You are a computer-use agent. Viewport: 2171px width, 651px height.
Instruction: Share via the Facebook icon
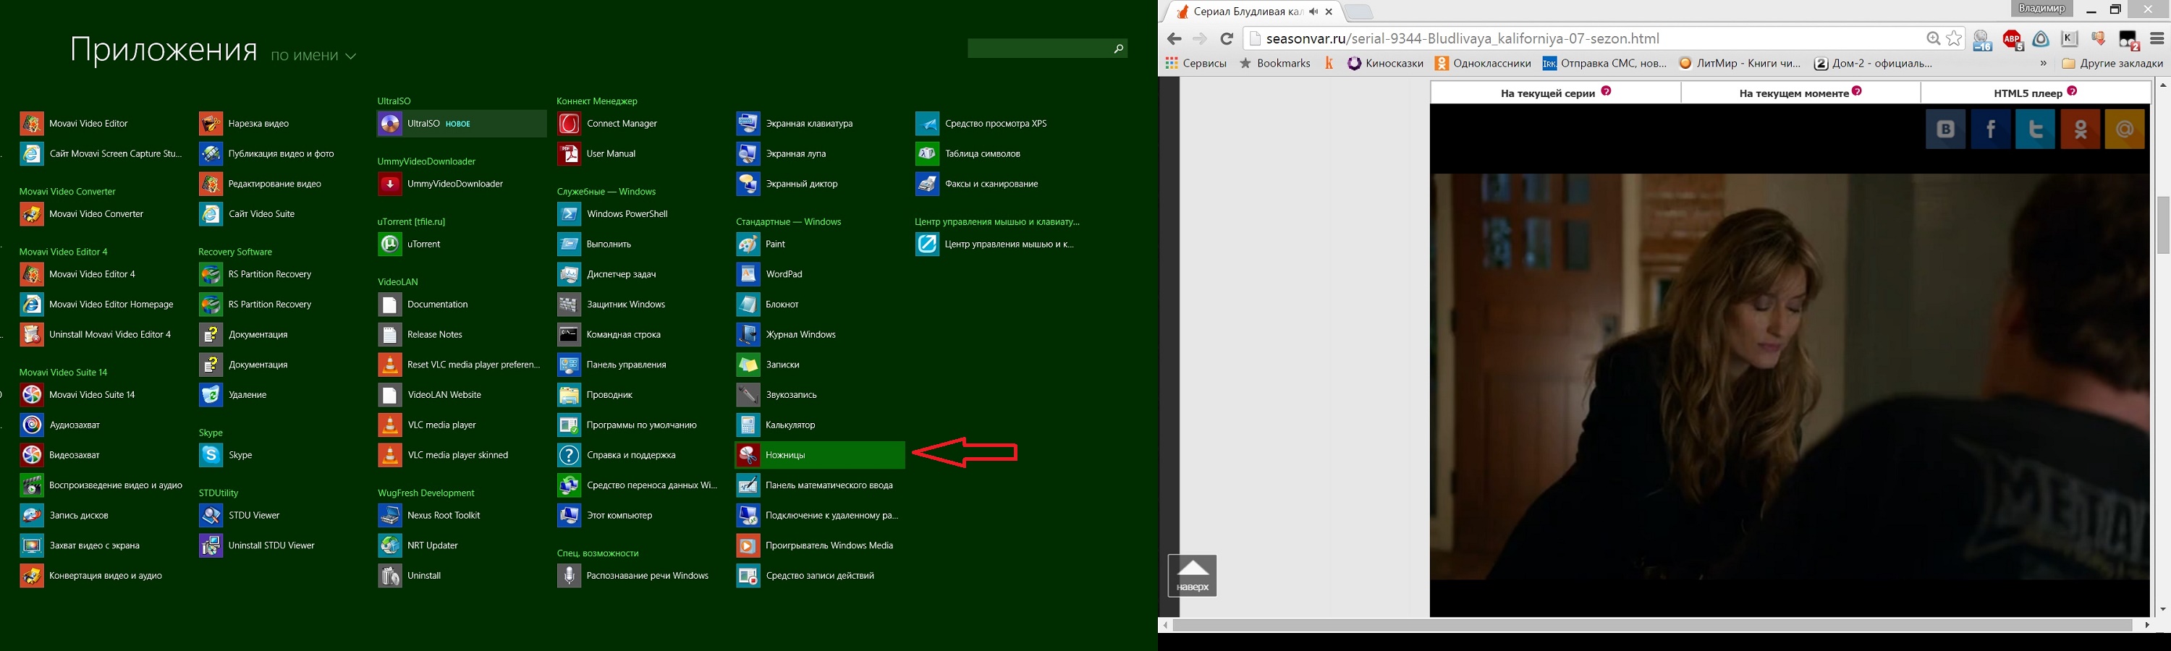pos(1991,129)
